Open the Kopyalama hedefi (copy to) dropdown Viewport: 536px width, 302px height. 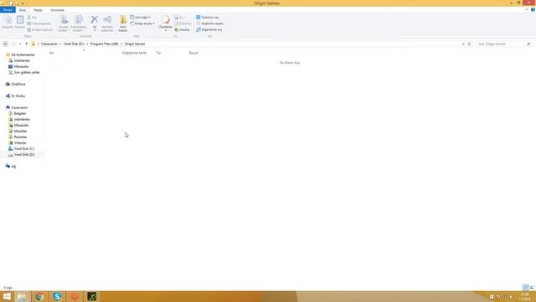[x=78, y=23]
